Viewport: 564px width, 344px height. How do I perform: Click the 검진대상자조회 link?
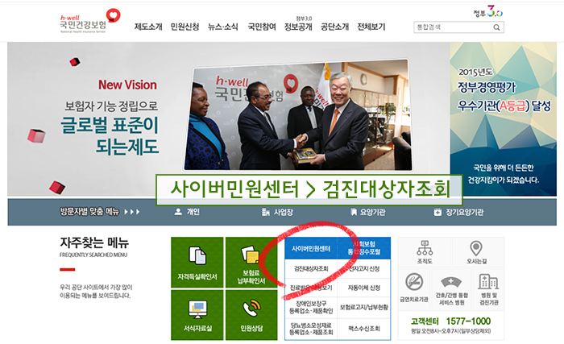click(311, 268)
